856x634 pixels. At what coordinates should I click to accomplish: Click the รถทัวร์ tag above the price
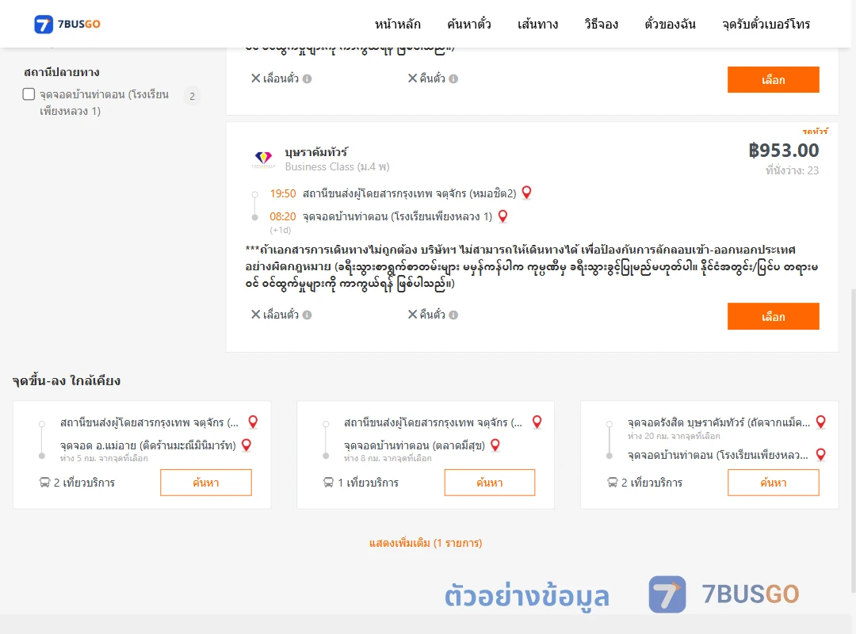[x=815, y=131]
